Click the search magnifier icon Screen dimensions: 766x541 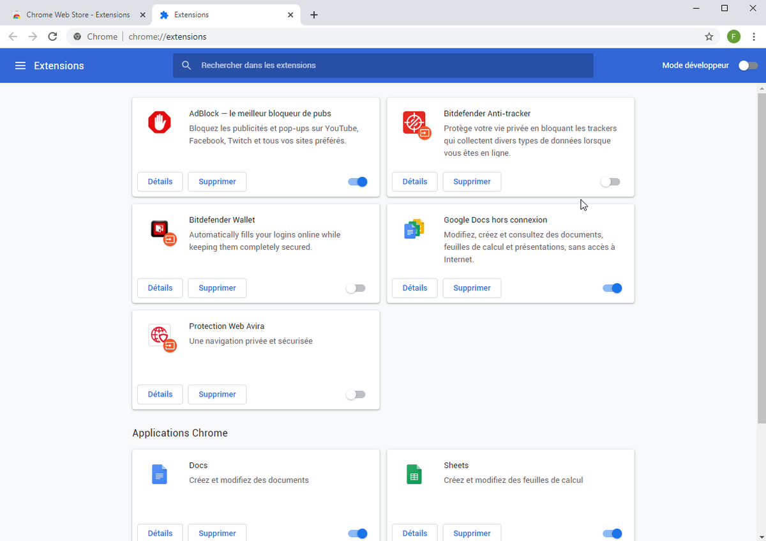(186, 65)
